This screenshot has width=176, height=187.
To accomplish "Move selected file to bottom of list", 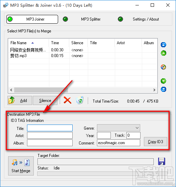I will [164, 89].
